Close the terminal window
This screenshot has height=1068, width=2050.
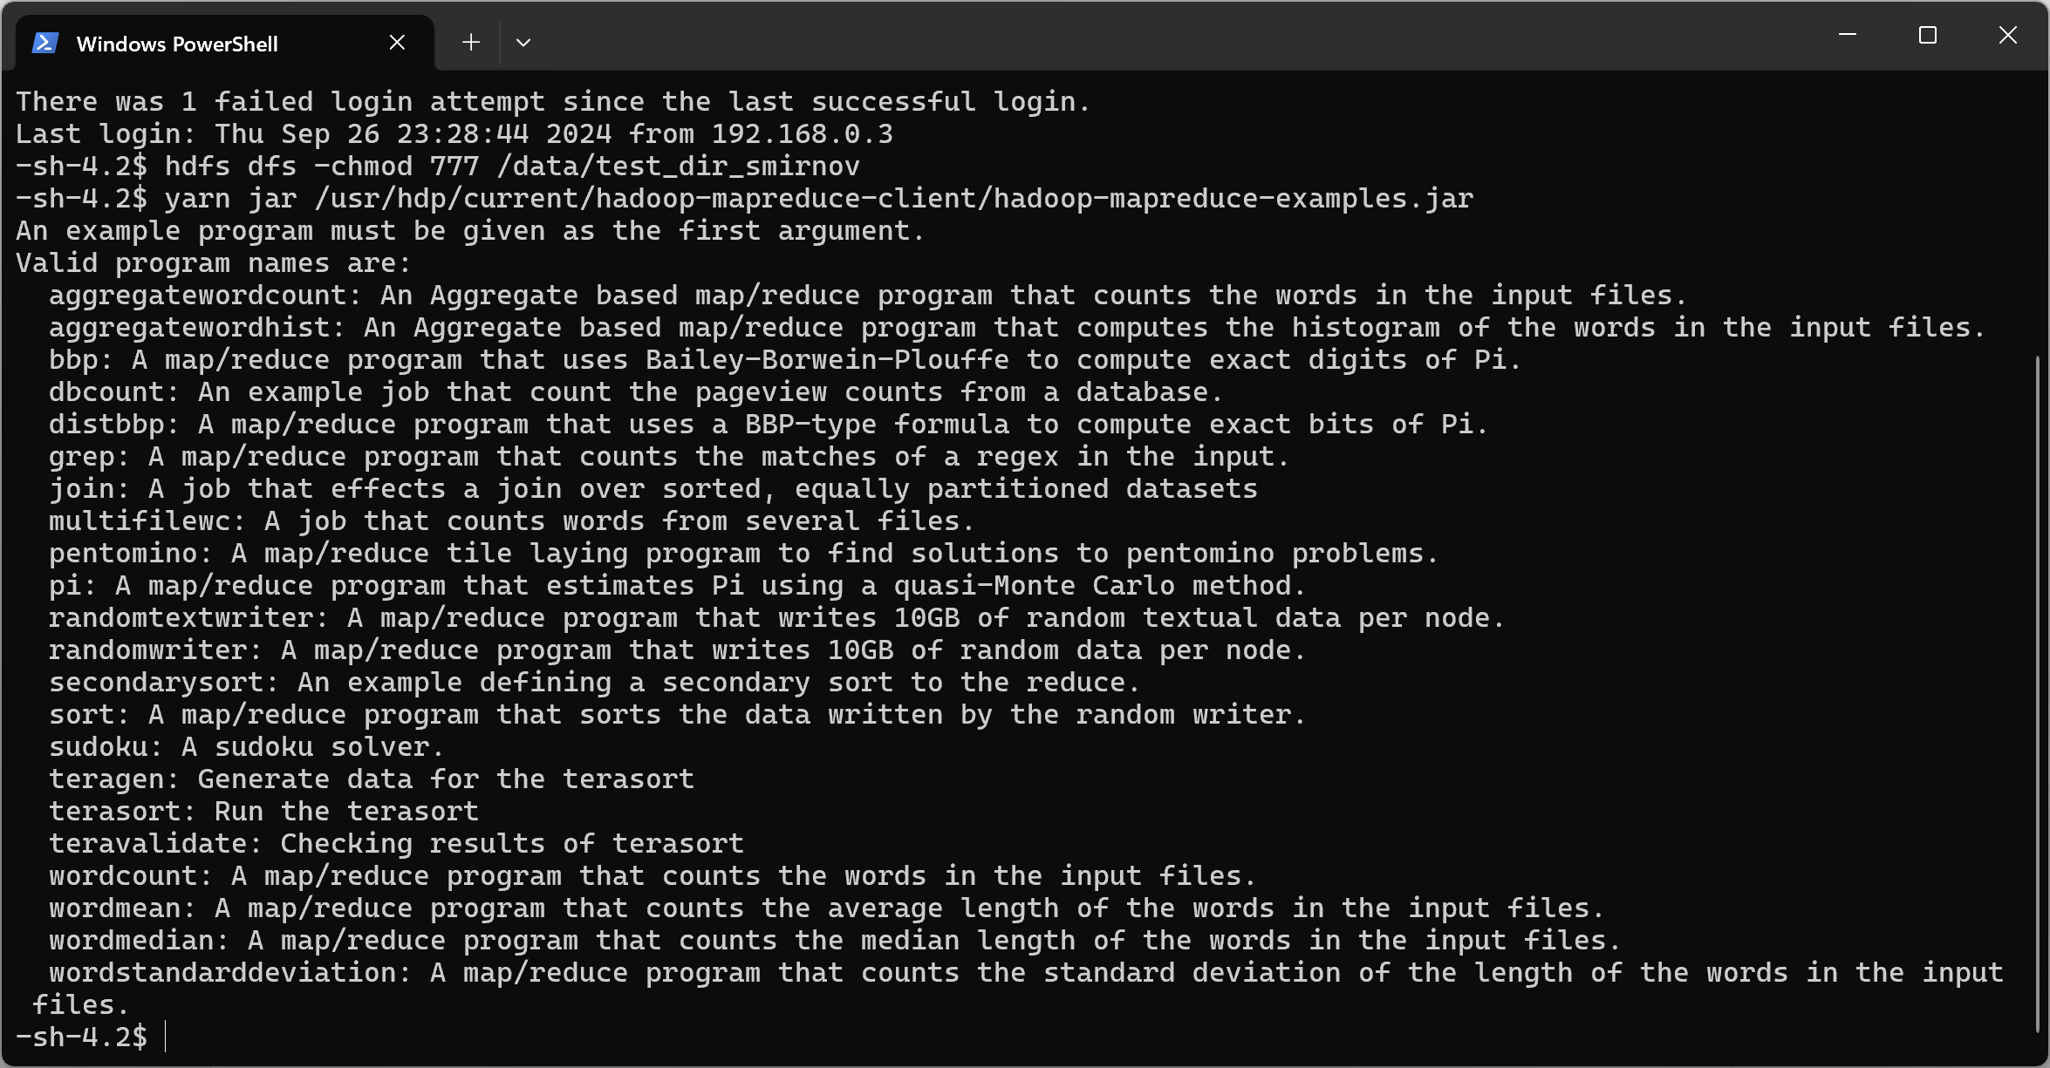click(2007, 35)
